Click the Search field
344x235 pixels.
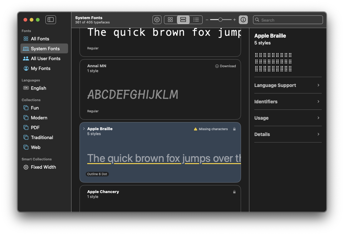(288, 20)
